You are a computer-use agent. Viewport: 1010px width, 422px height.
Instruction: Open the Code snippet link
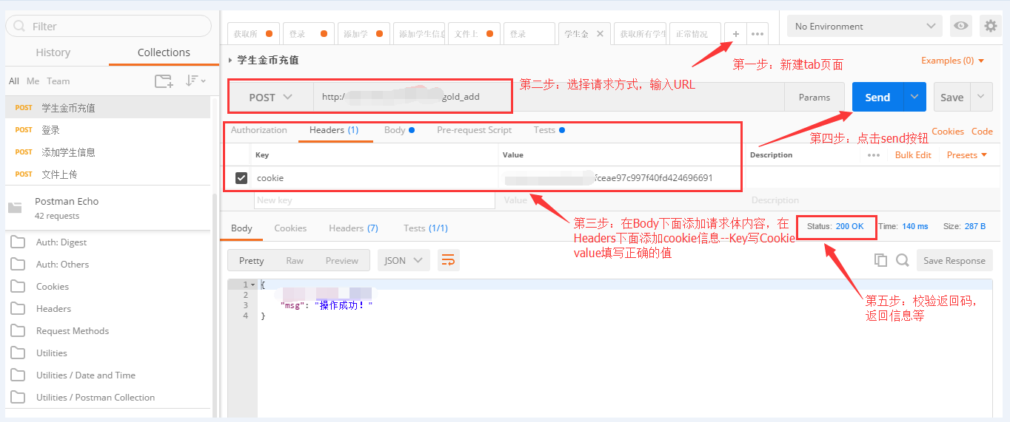(982, 132)
